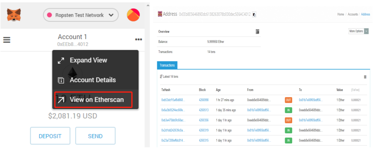
Task: Open the Ropsten Test Network dropdown
Action: [81, 15]
